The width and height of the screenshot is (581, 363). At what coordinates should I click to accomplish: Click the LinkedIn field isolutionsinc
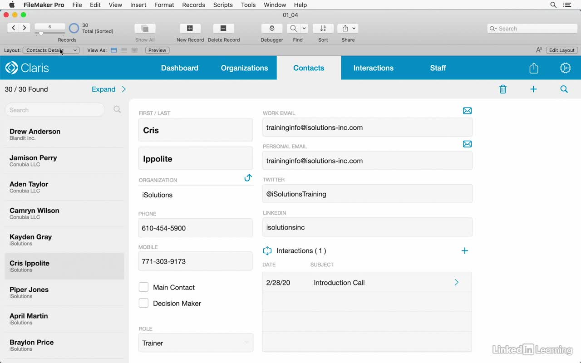(x=368, y=227)
